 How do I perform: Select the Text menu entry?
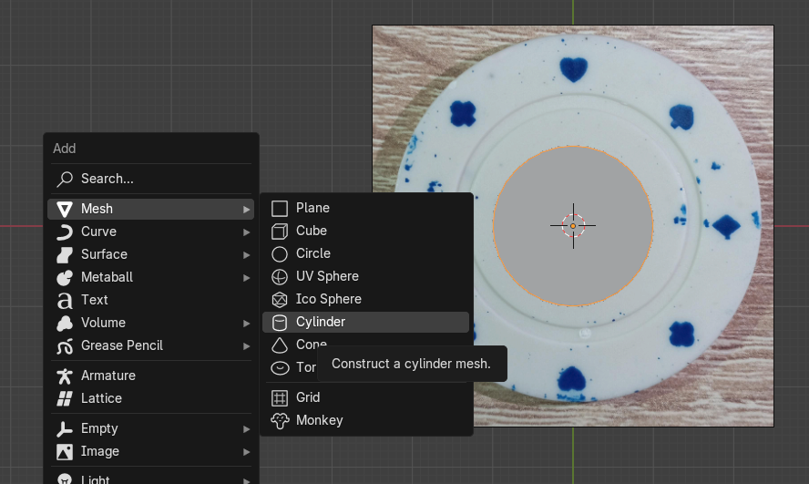point(95,300)
